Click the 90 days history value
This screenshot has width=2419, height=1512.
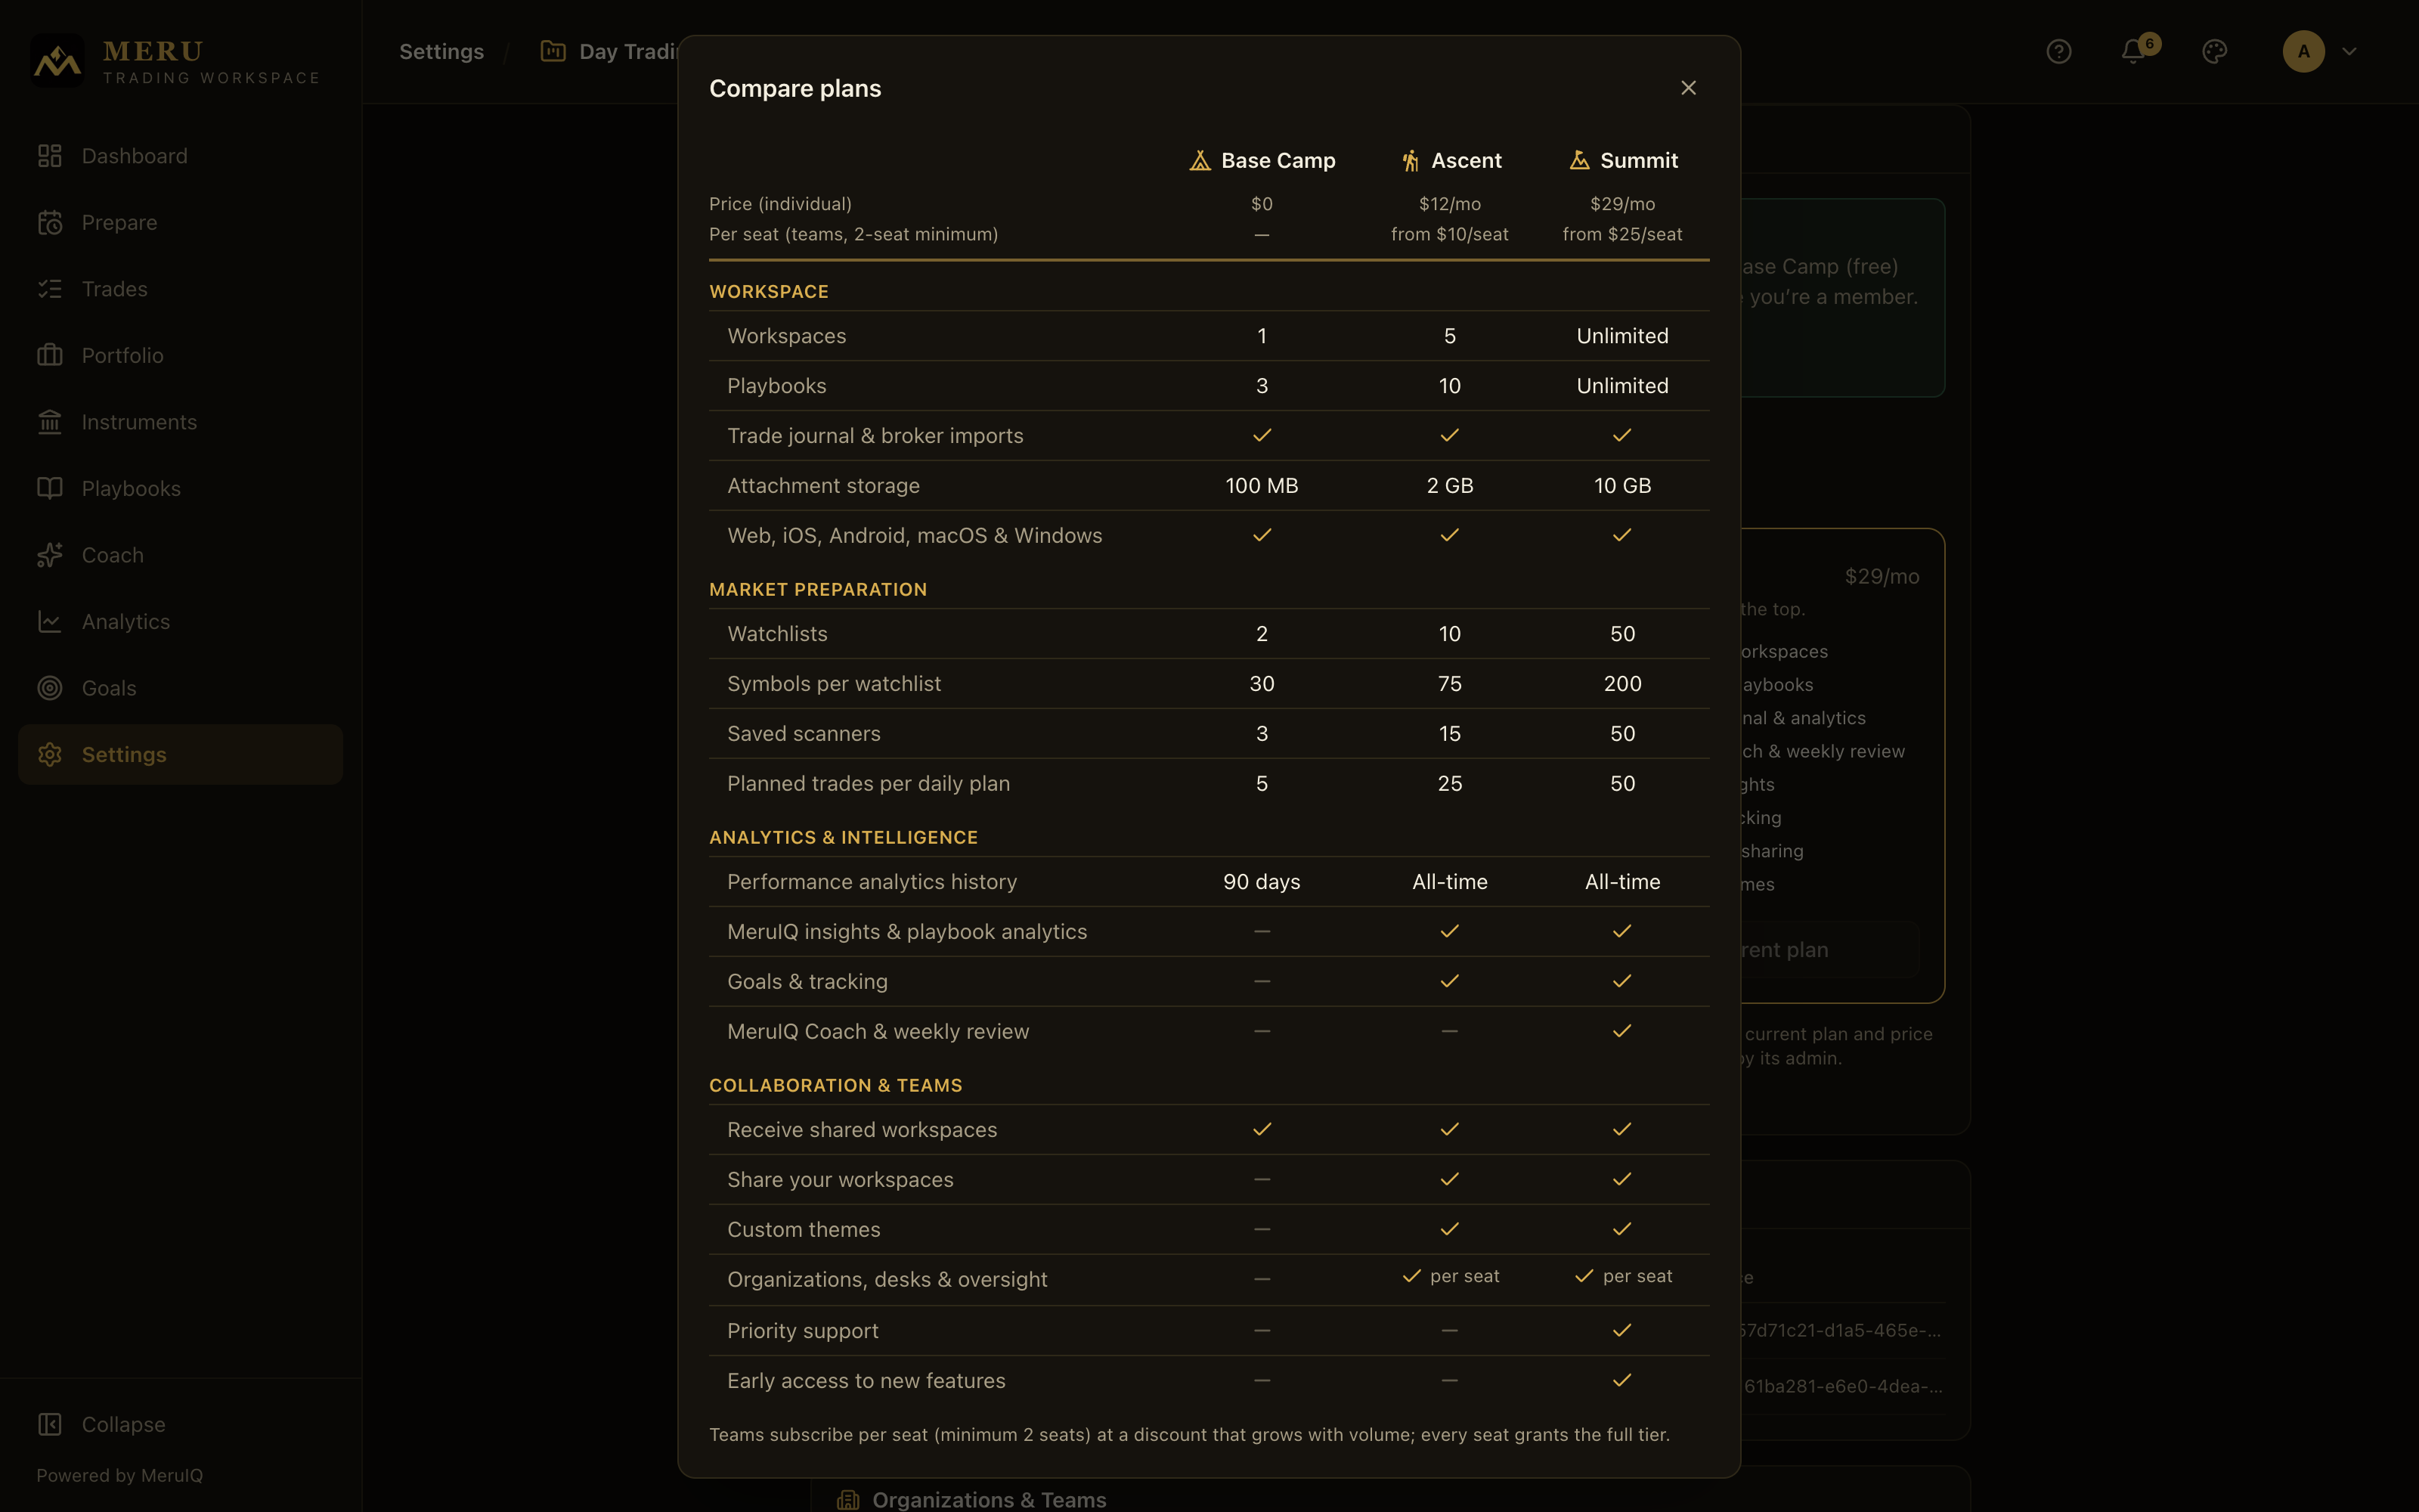pos(1262,881)
